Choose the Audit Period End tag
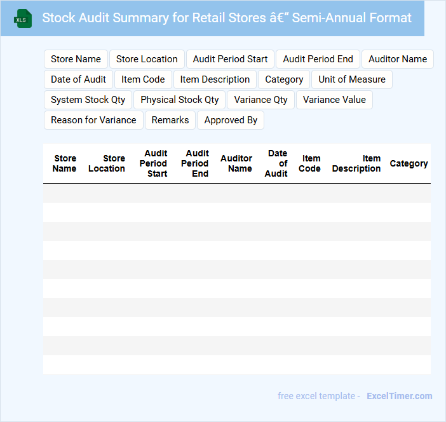 coord(318,59)
